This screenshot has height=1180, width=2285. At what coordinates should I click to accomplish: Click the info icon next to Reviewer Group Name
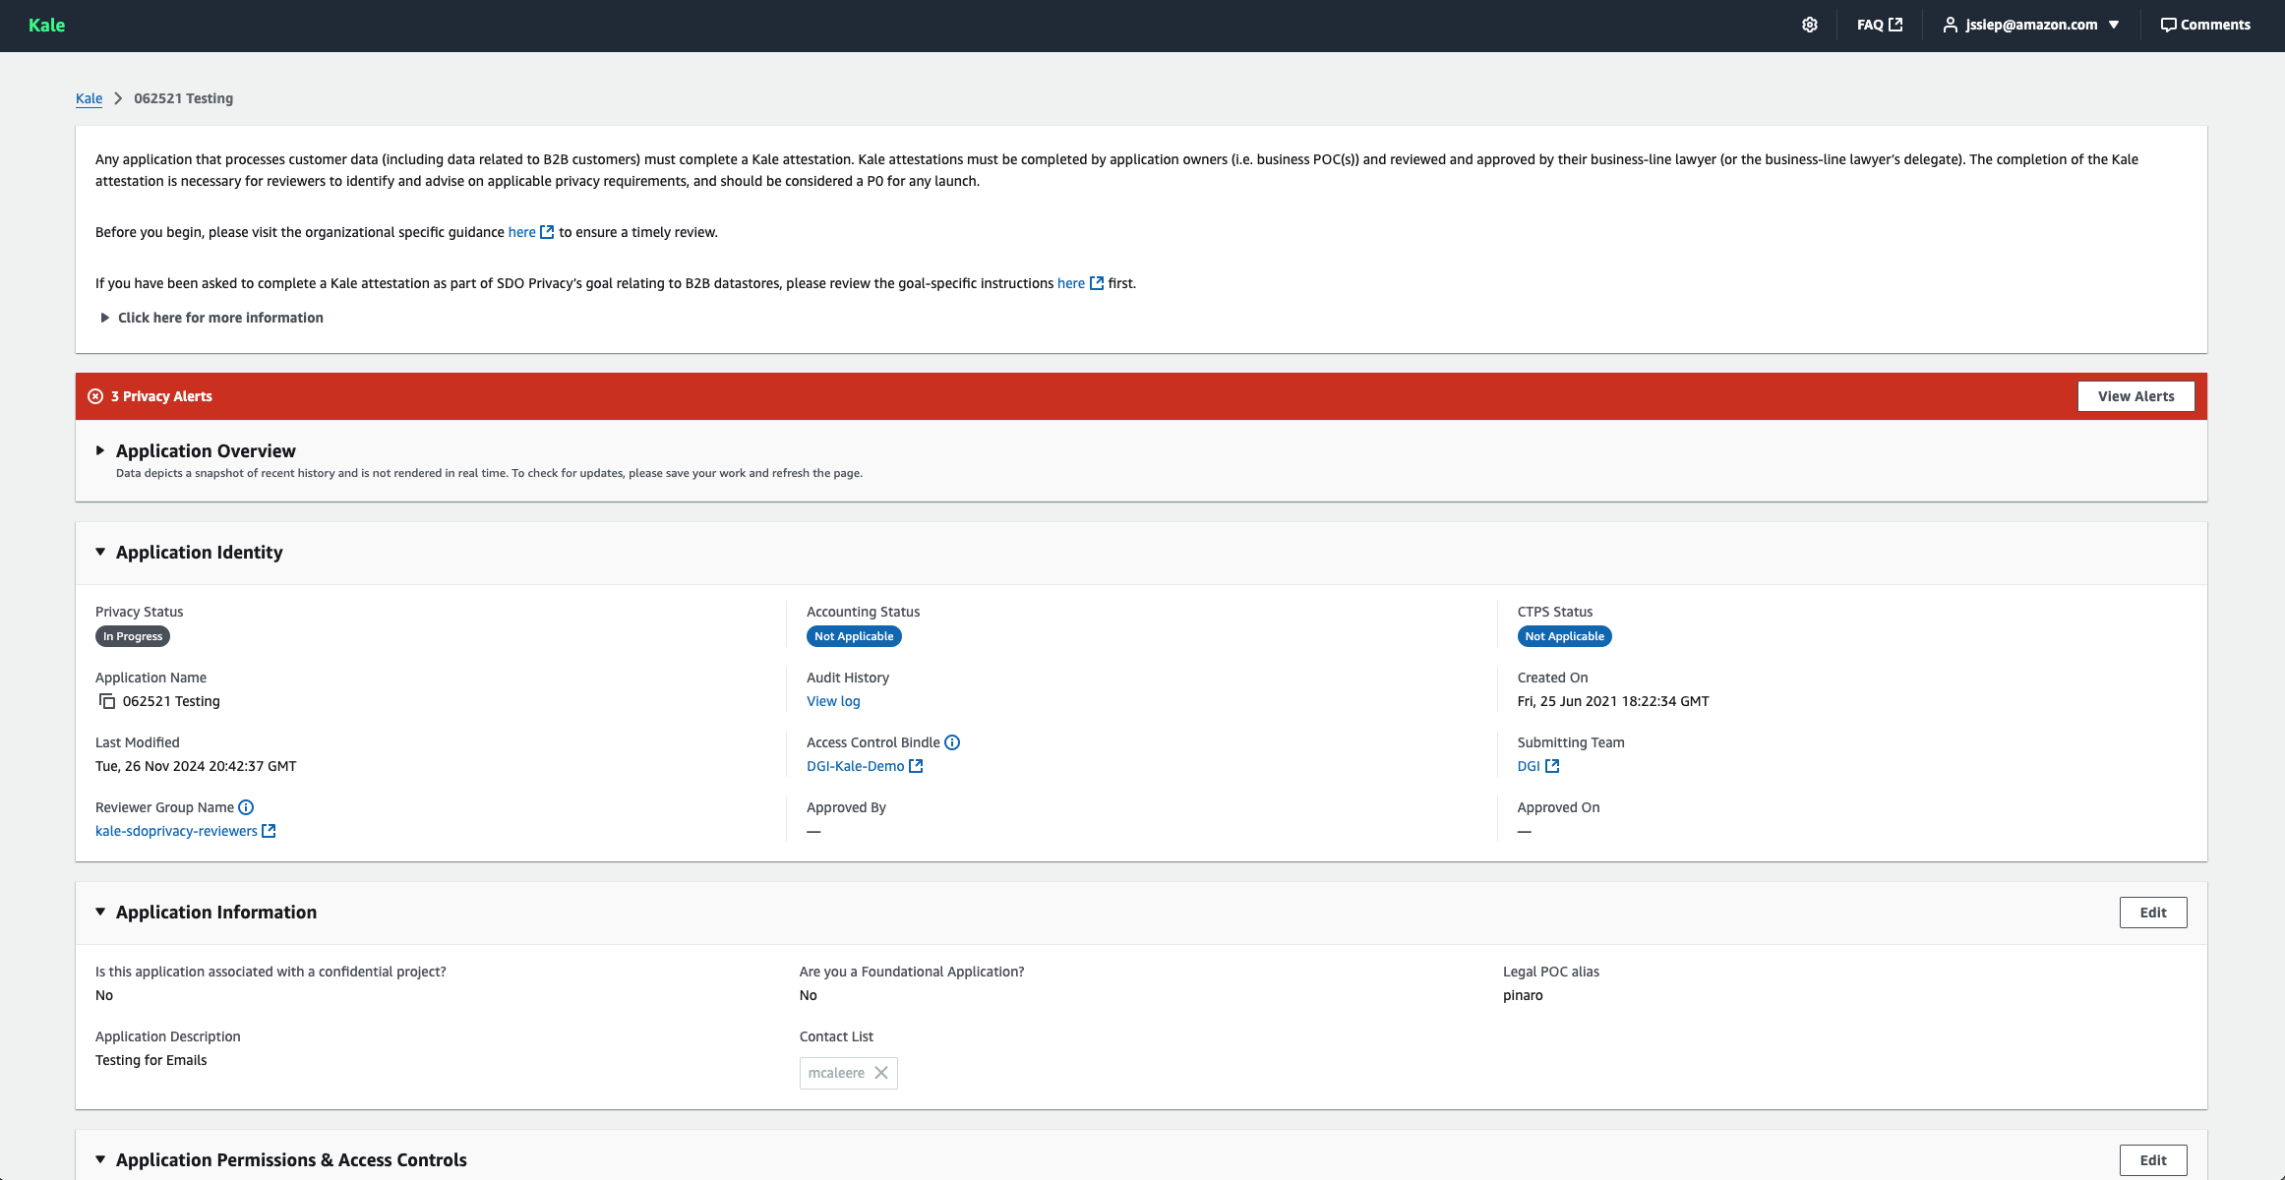[x=246, y=807]
